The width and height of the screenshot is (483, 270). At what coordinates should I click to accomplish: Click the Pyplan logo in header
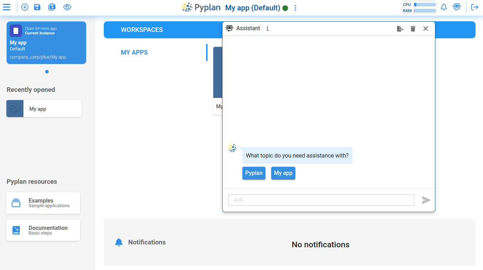pyautogui.click(x=201, y=7)
